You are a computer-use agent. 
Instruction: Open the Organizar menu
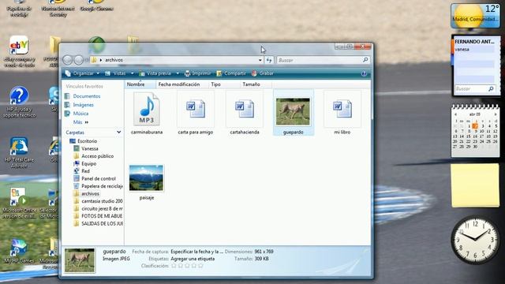[x=82, y=73]
